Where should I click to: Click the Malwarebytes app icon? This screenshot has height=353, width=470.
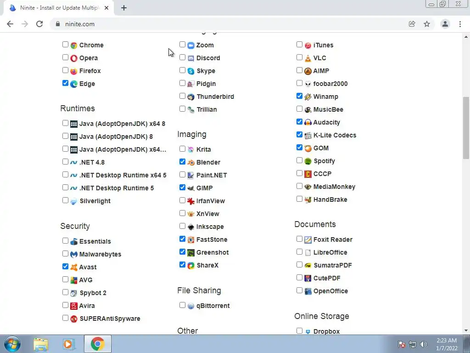pos(74,255)
